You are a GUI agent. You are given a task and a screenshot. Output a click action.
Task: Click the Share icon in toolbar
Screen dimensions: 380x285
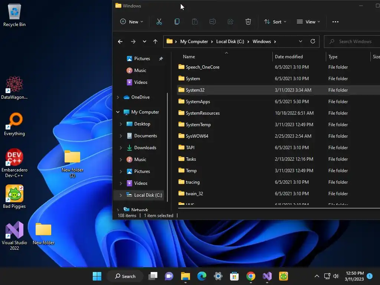tap(230, 22)
